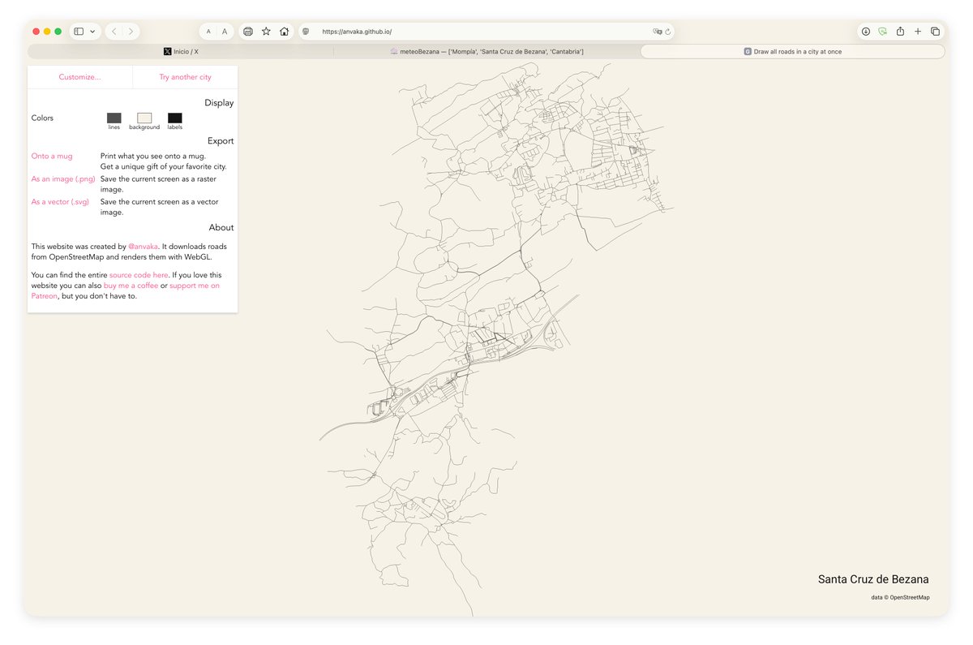The width and height of the screenshot is (973, 645).
Task: Select the lines color swatch
Action: coord(114,118)
